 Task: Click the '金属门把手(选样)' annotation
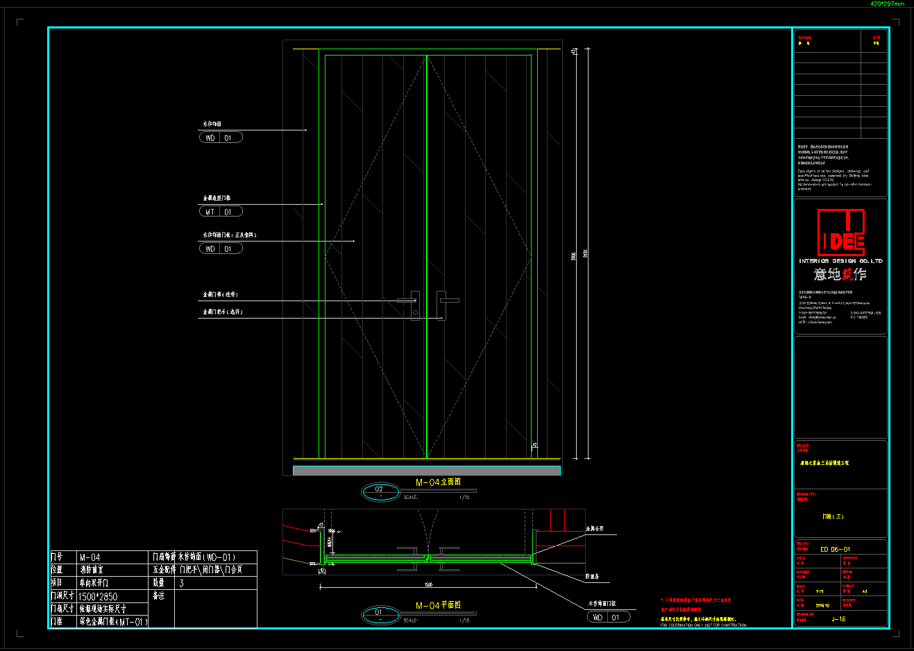[x=223, y=312]
